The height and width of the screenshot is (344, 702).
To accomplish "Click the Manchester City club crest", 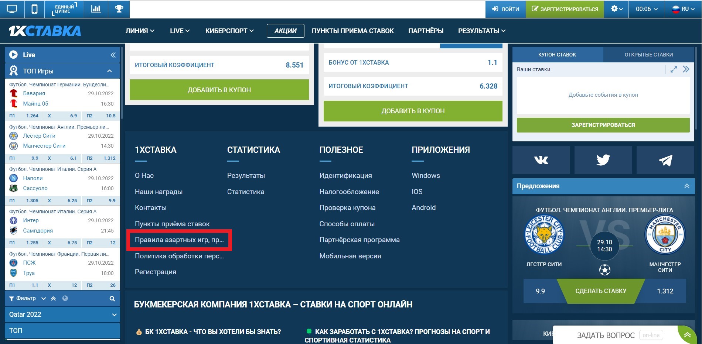I will tap(665, 235).
